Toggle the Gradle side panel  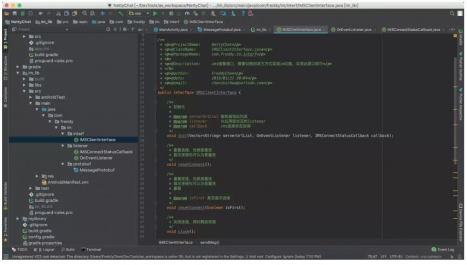461,39
